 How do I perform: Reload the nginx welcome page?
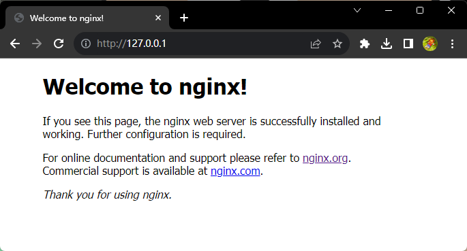59,44
